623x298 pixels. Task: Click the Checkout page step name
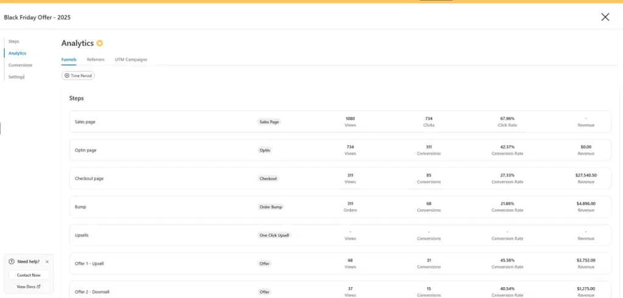point(89,179)
